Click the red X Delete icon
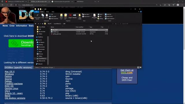The height and width of the screenshot is (104, 185). tap(70, 15)
